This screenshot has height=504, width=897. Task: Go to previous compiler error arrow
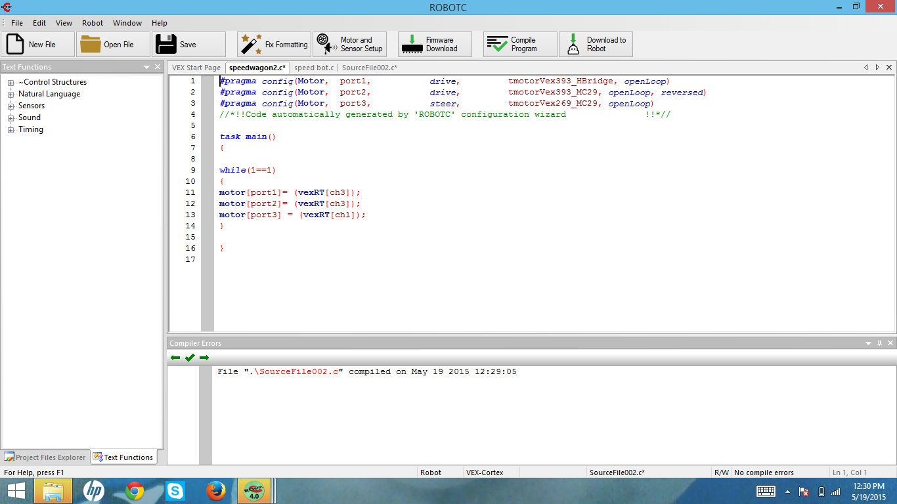point(175,358)
